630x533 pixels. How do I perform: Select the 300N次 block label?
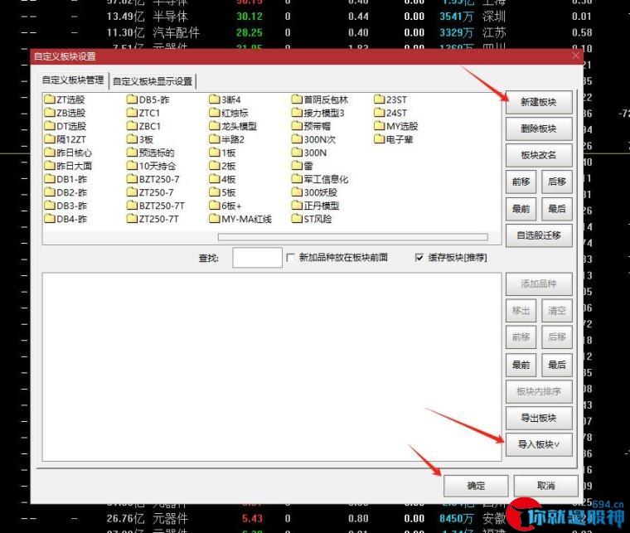[x=319, y=139]
